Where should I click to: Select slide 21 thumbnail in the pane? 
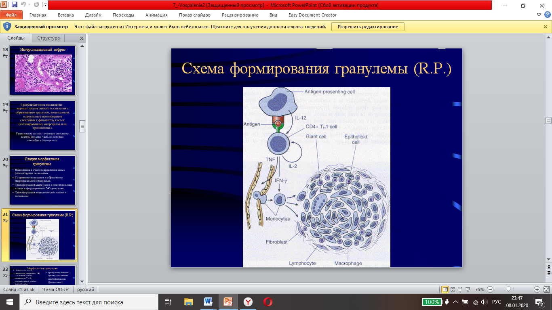coord(43,235)
